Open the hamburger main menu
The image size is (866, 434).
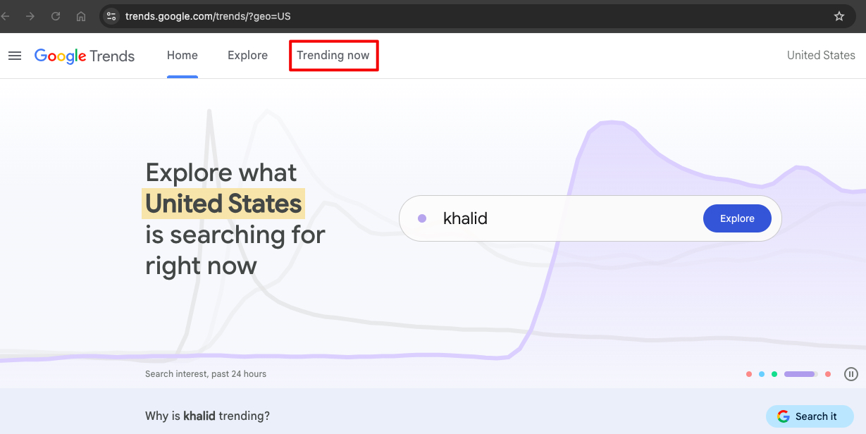point(15,56)
